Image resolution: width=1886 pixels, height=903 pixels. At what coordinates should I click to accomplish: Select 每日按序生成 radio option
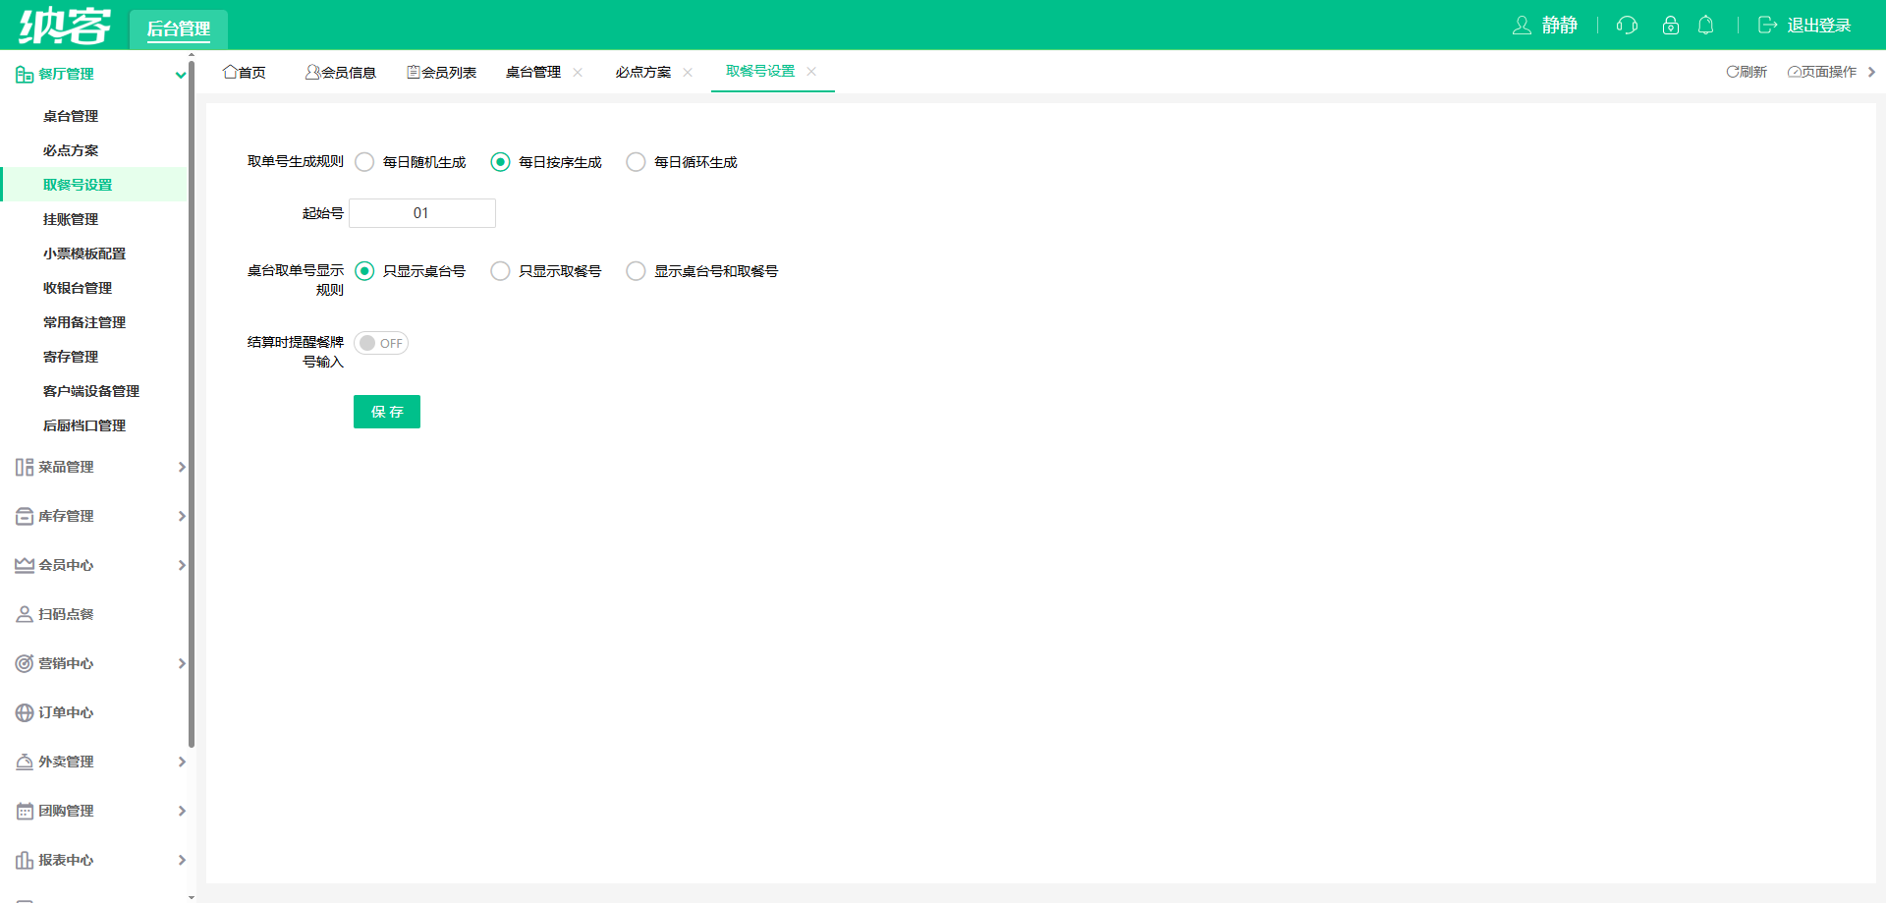pos(500,162)
